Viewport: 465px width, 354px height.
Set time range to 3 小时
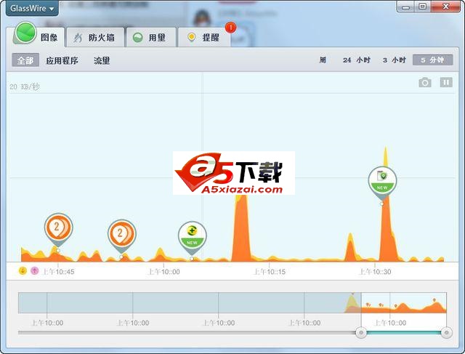coord(394,60)
